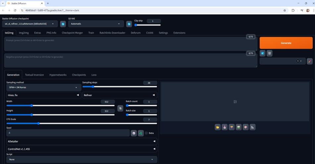Open the Script dropdown showing None
The height and width of the screenshot is (164, 315).
pos(81,159)
